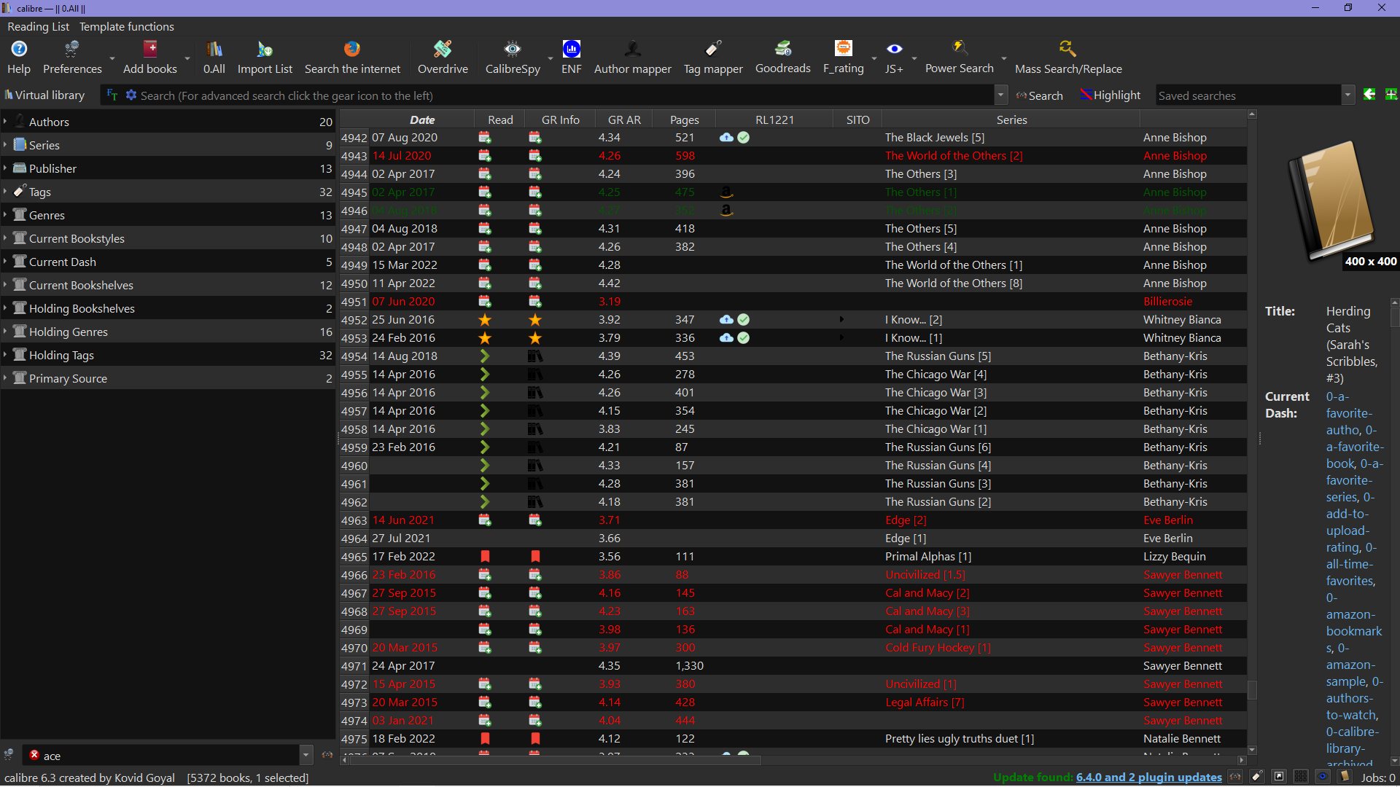Screen dimensions: 1400x787
Task: Toggle the Highlight search results button
Action: click(1110, 95)
